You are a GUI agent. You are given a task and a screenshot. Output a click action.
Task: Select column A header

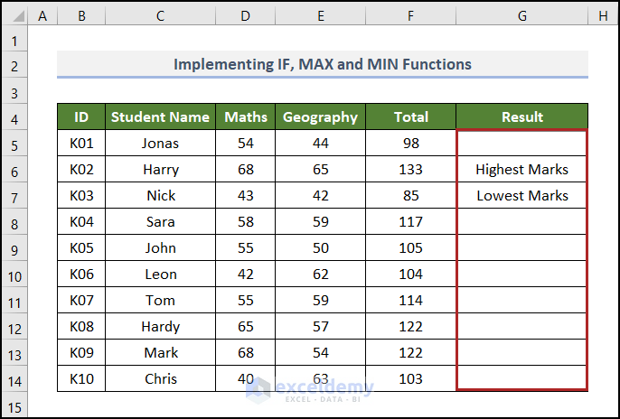click(42, 15)
